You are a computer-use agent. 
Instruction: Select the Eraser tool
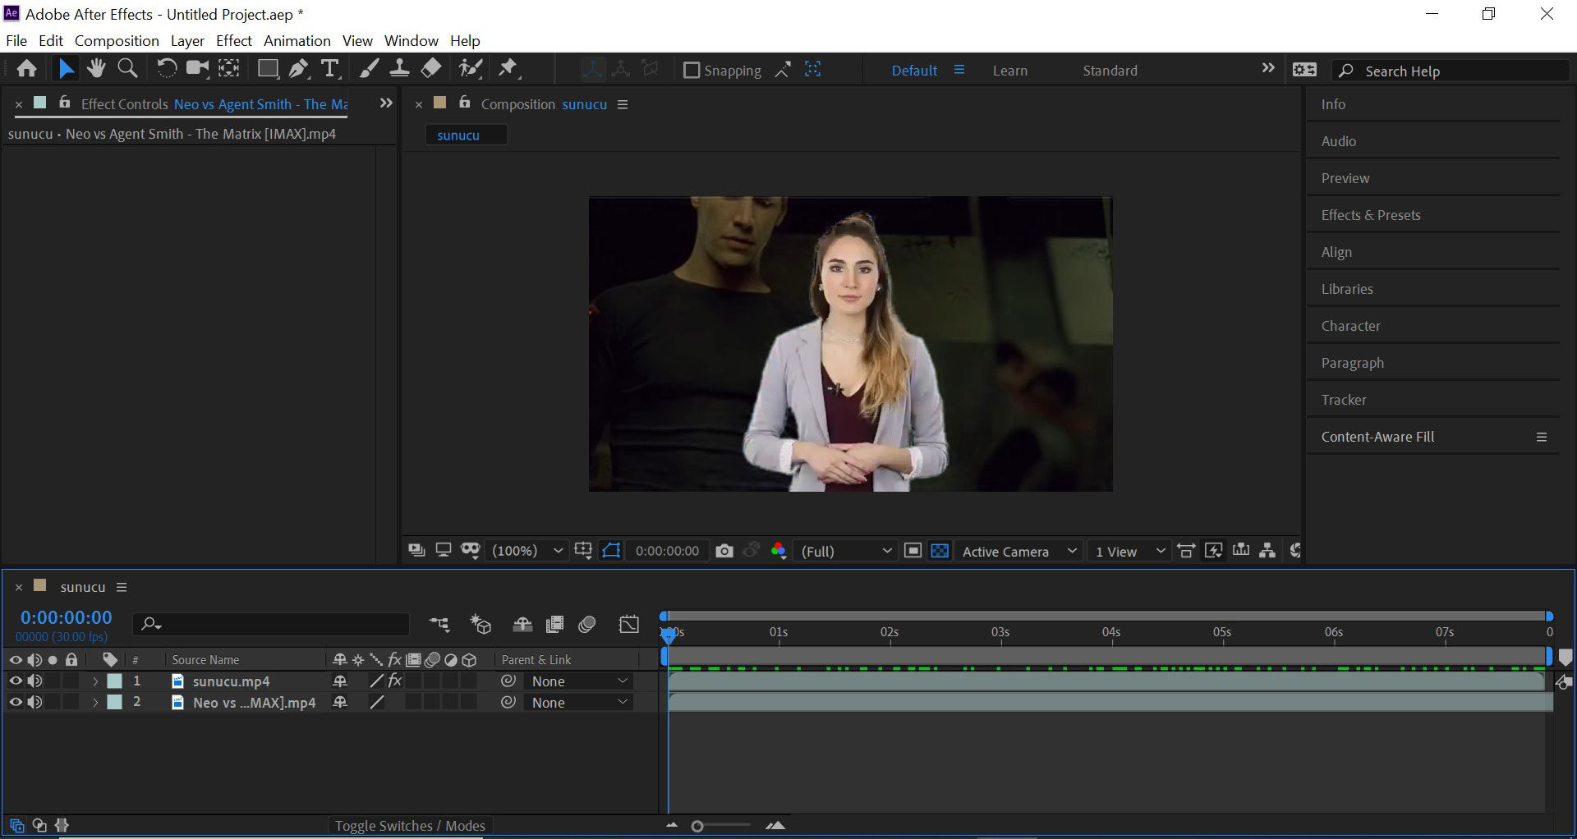(430, 69)
